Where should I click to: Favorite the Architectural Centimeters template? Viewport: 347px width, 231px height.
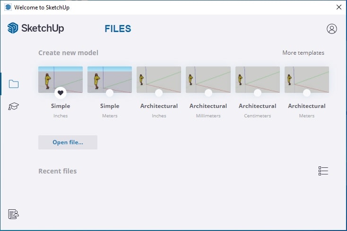257,93
